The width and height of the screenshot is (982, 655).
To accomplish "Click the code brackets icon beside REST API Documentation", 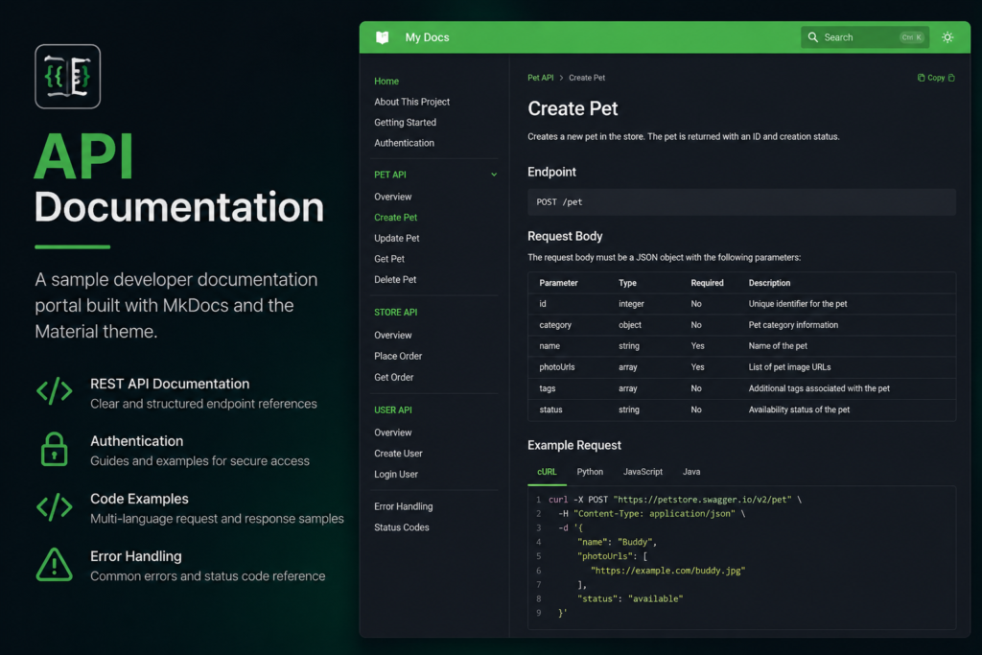I will tap(55, 392).
